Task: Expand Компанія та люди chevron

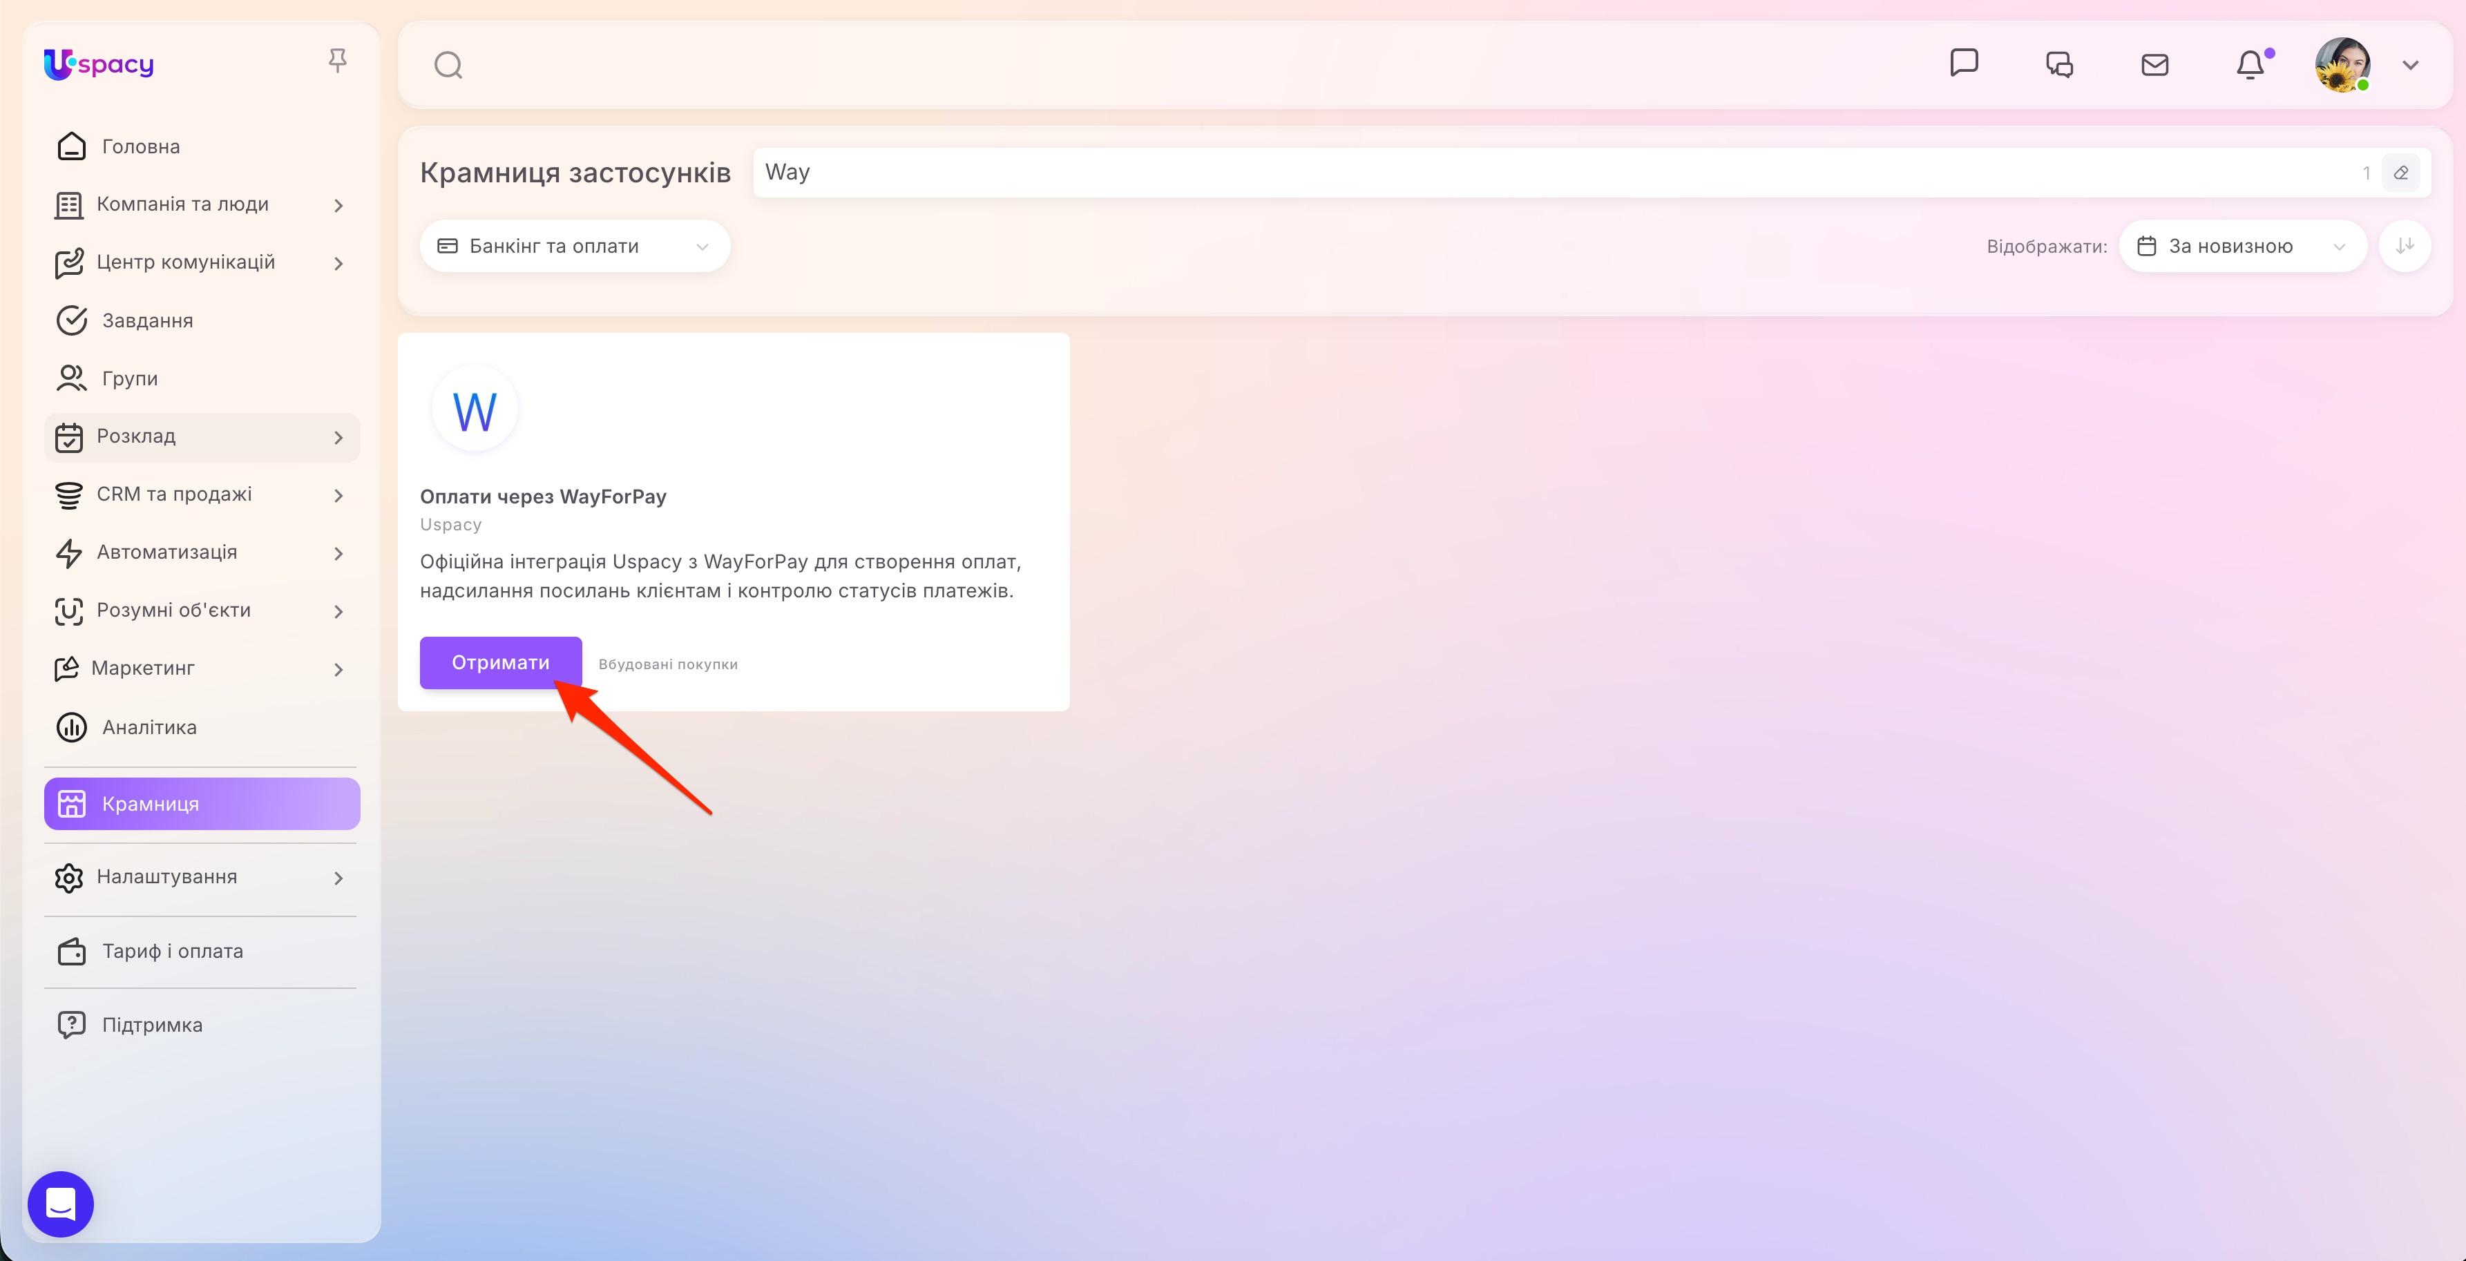Action: point(338,204)
